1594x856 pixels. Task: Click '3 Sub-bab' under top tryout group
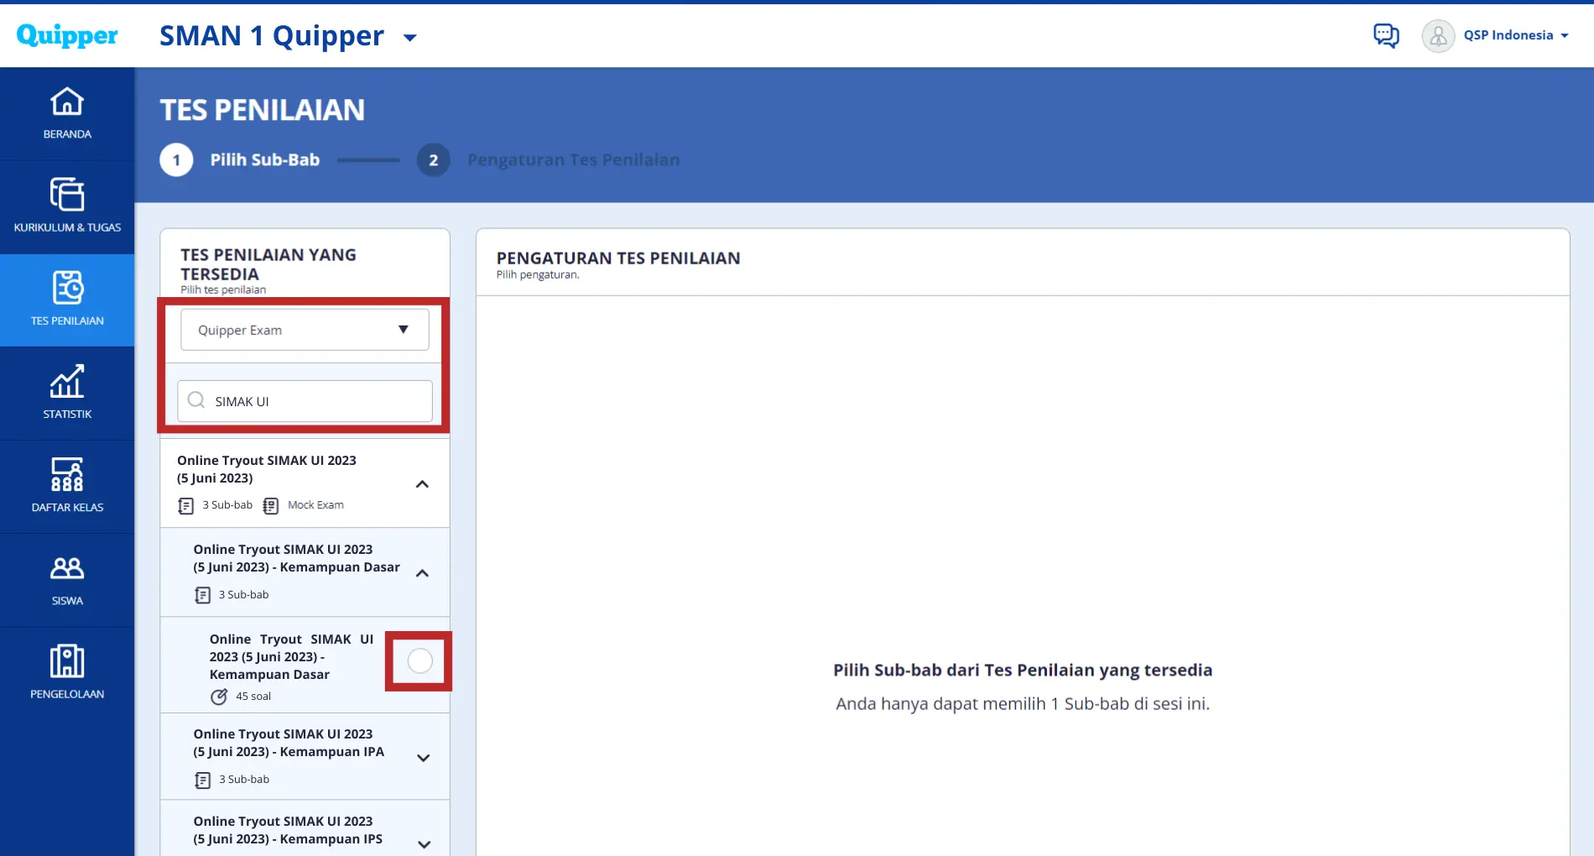tap(227, 505)
